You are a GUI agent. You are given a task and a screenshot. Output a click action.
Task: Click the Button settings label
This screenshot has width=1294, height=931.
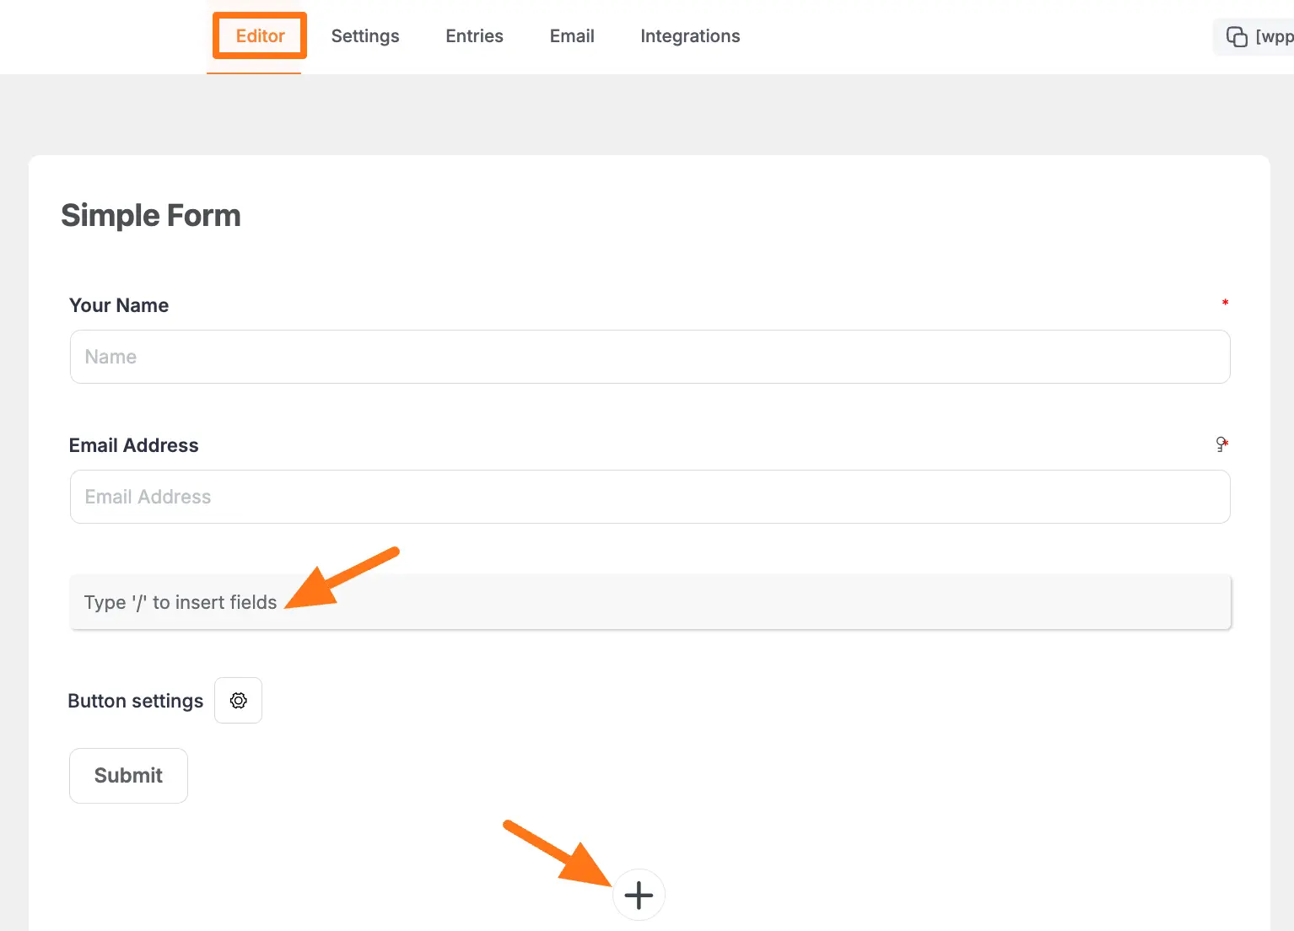tap(135, 700)
